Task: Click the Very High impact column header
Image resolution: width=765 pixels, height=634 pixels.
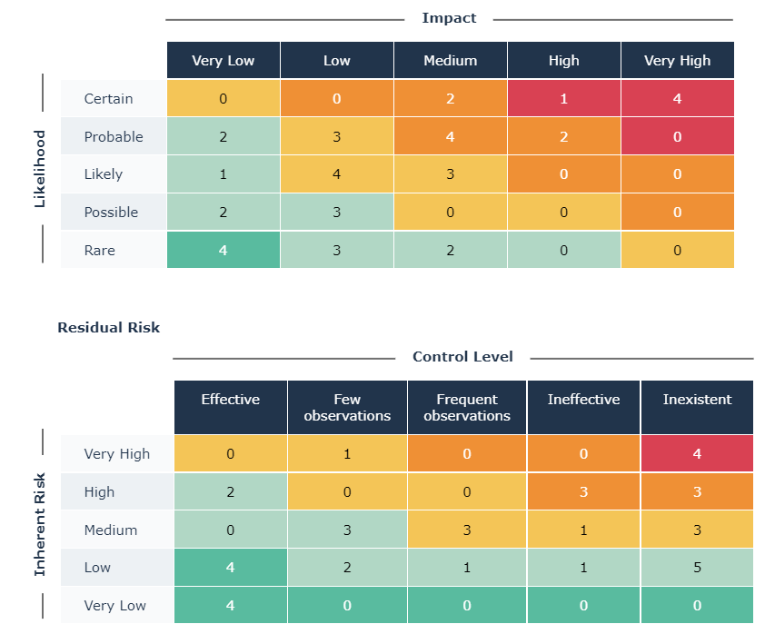Action: pos(677,61)
